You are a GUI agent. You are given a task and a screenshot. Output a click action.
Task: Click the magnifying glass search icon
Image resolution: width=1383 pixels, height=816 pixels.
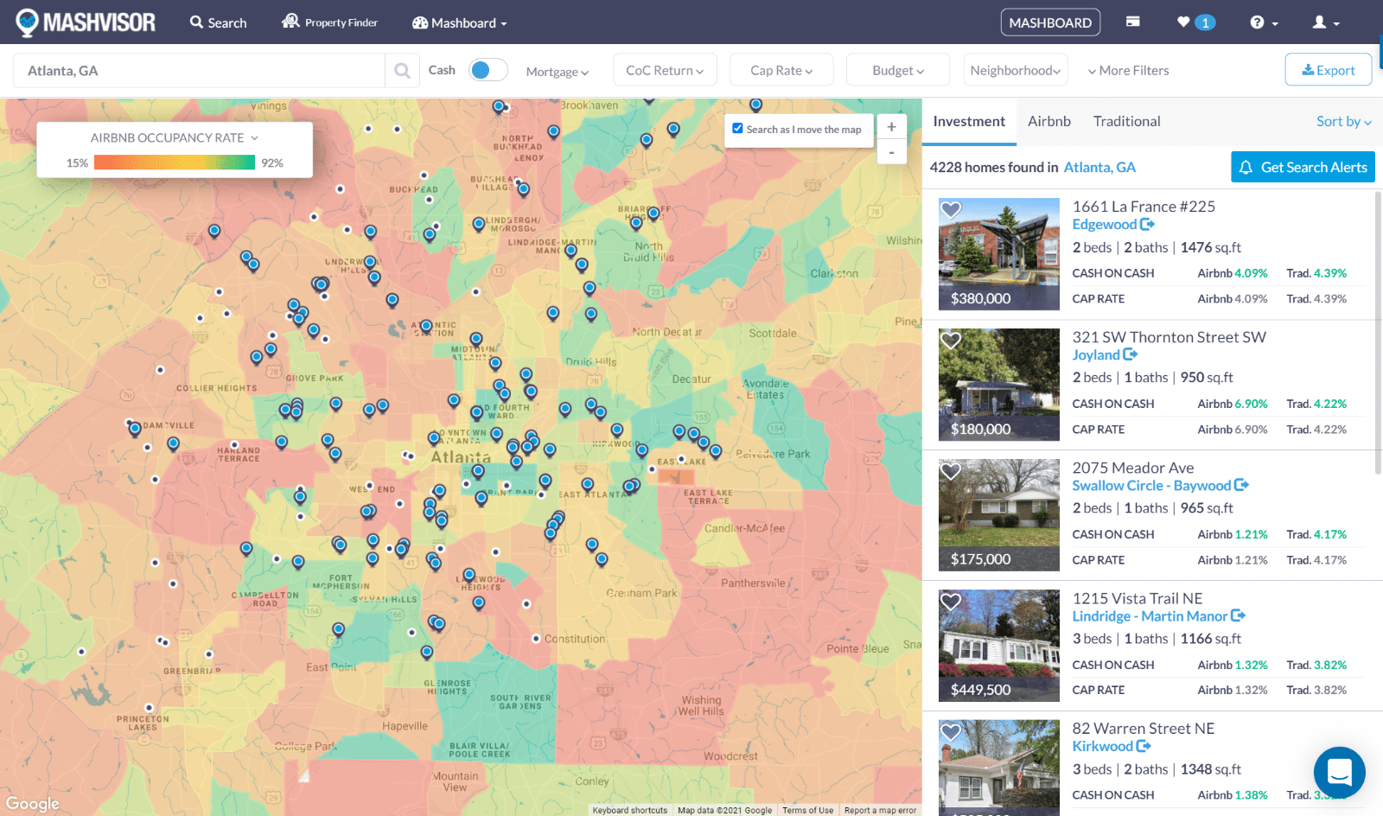401,70
